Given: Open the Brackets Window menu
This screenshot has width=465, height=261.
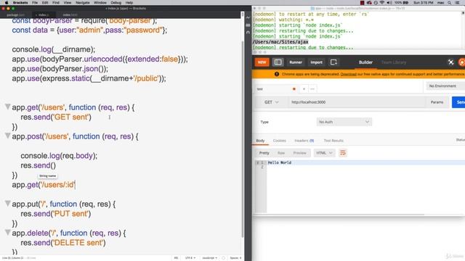Looking at the screenshot, I should (100, 3).
